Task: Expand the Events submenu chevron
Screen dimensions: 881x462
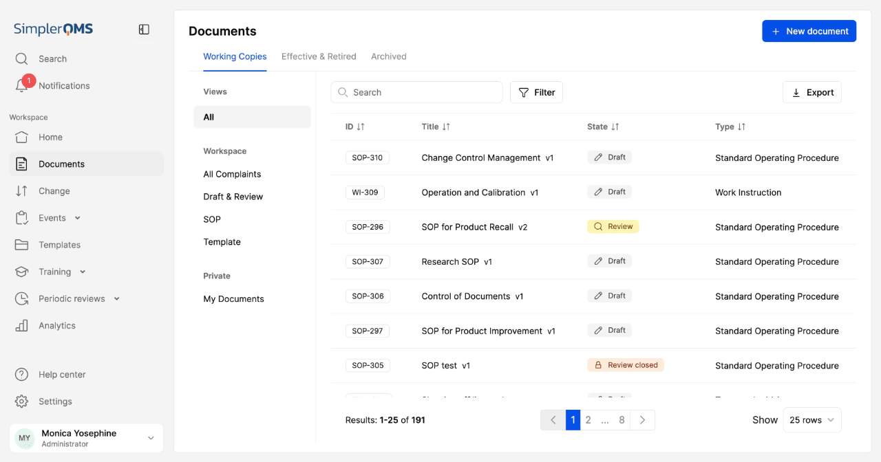Action: pos(77,218)
